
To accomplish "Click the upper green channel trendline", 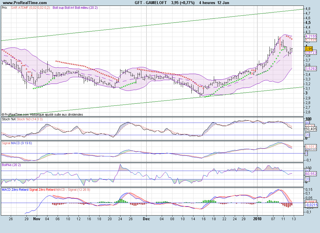I will click(152, 25).
